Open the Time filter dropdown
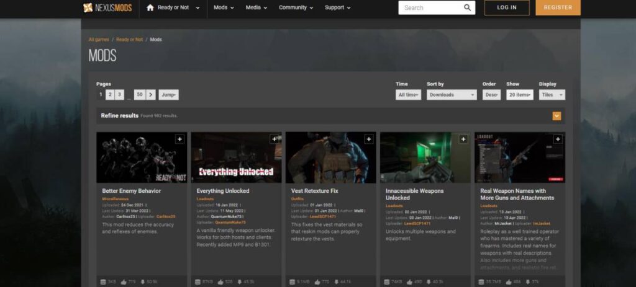Screen dimensions: 636x287 [x=409, y=95]
